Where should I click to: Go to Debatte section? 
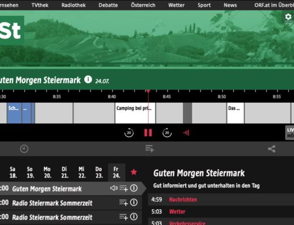click(x=108, y=5)
